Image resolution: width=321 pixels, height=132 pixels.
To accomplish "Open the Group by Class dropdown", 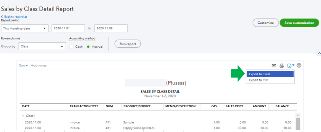I will [x=42, y=46].
